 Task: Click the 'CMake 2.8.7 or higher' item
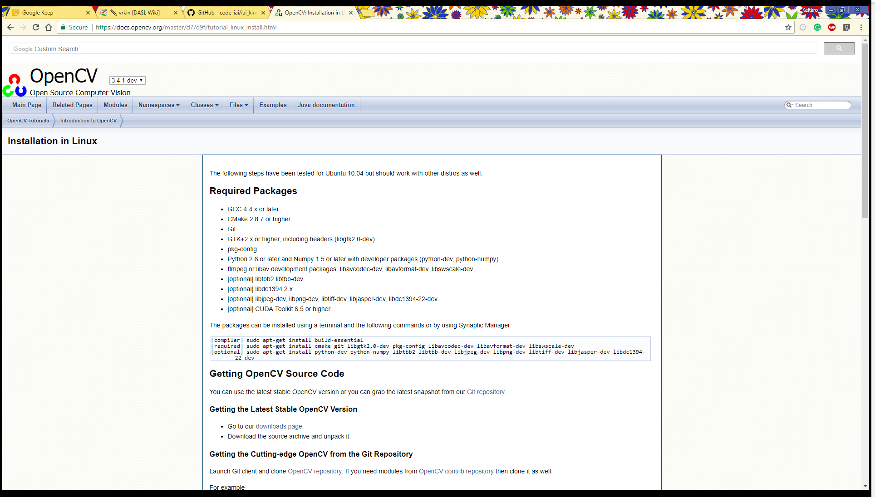[259, 219]
